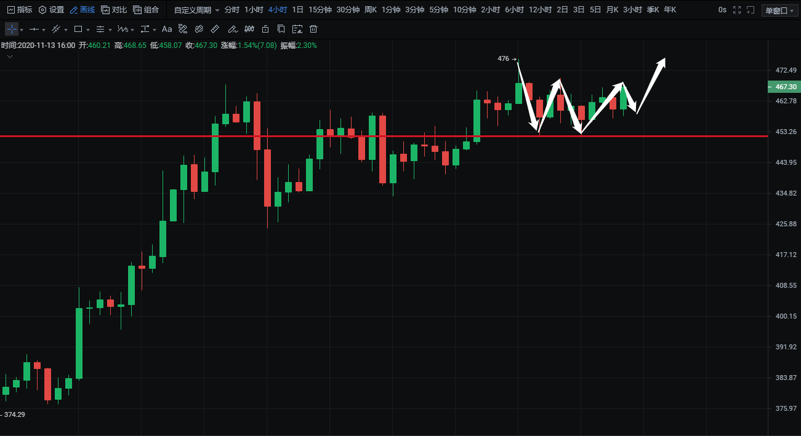The height and width of the screenshot is (436, 801).
Task: Open the 单窗口 window layout dropdown
Action: pos(779,10)
